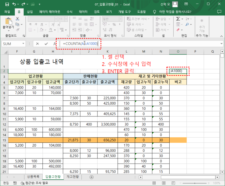Click the Save icon in title bar
The height and width of the screenshot is (186, 225).
pos(7,4)
